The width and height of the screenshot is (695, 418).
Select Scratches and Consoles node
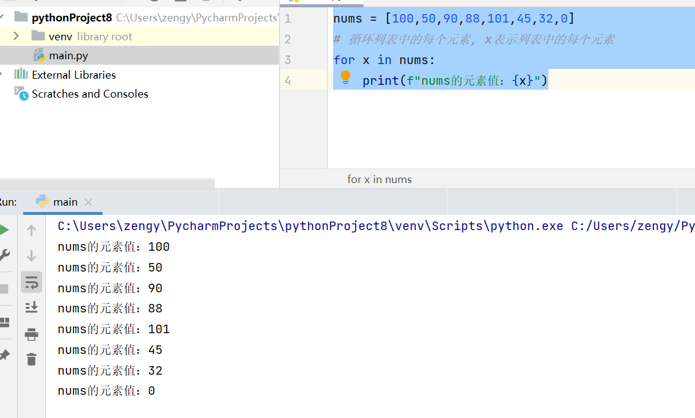pyautogui.click(x=90, y=94)
